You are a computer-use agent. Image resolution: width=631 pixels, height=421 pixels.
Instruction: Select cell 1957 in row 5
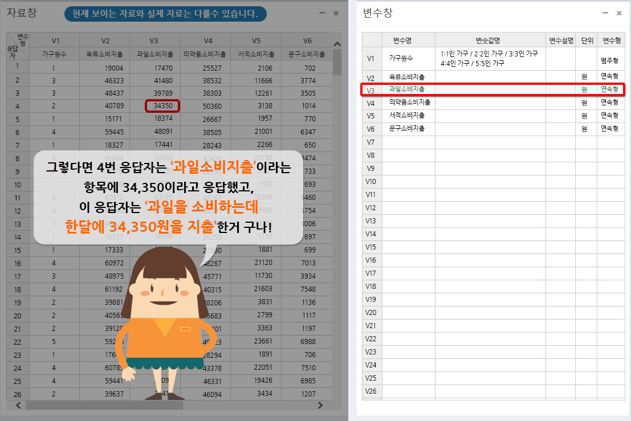coord(265,118)
